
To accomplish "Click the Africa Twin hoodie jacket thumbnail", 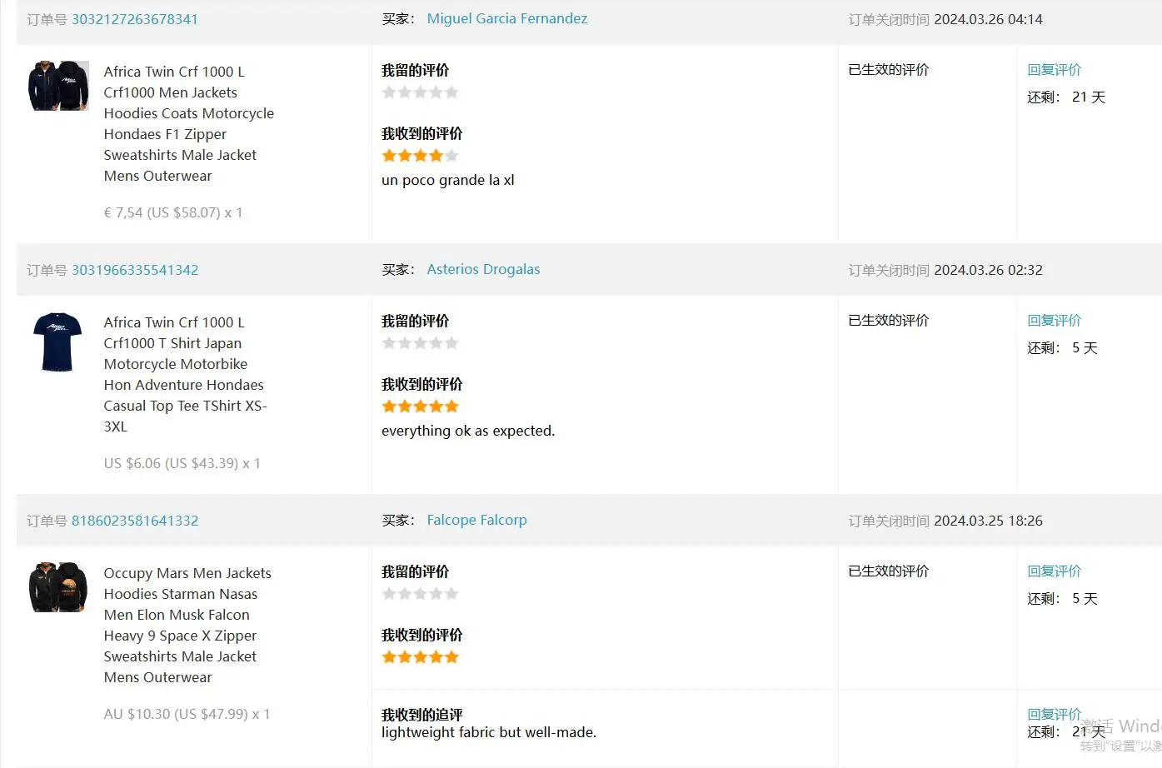I will [x=58, y=86].
